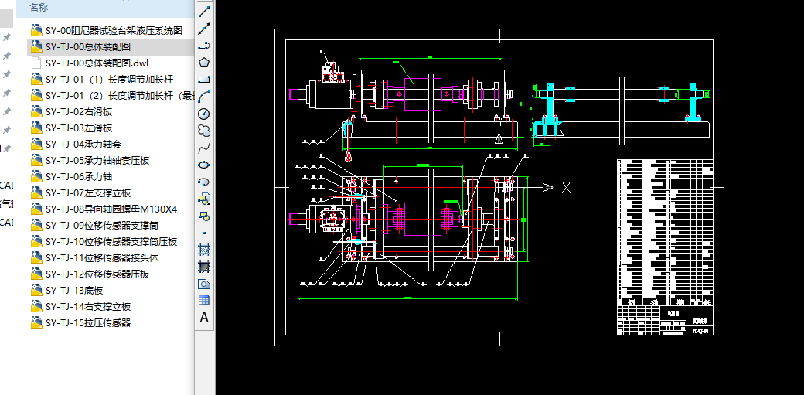Click the X axis label in drawing
The image size is (804, 395).
pos(566,188)
